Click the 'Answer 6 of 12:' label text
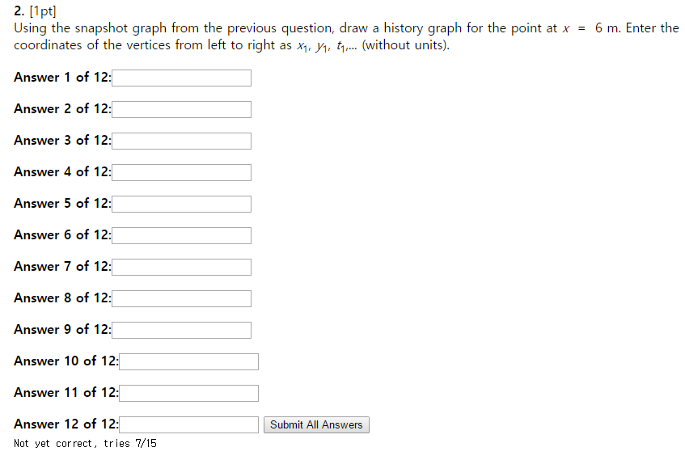The image size is (685, 460). pos(62,235)
